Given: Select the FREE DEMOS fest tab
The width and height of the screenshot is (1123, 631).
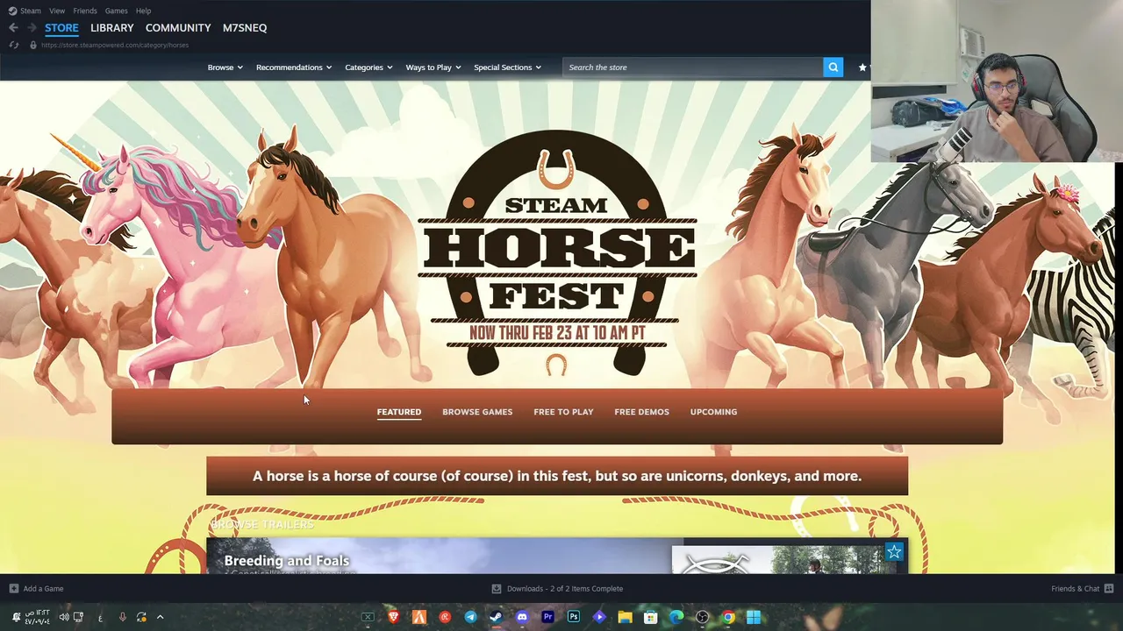Looking at the screenshot, I should pyautogui.click(x=641, y=412).
